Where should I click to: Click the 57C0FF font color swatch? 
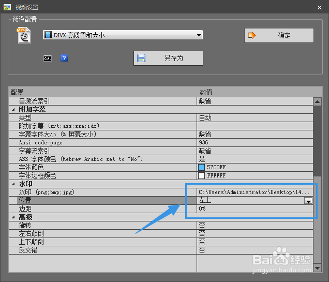pos(201,167)
